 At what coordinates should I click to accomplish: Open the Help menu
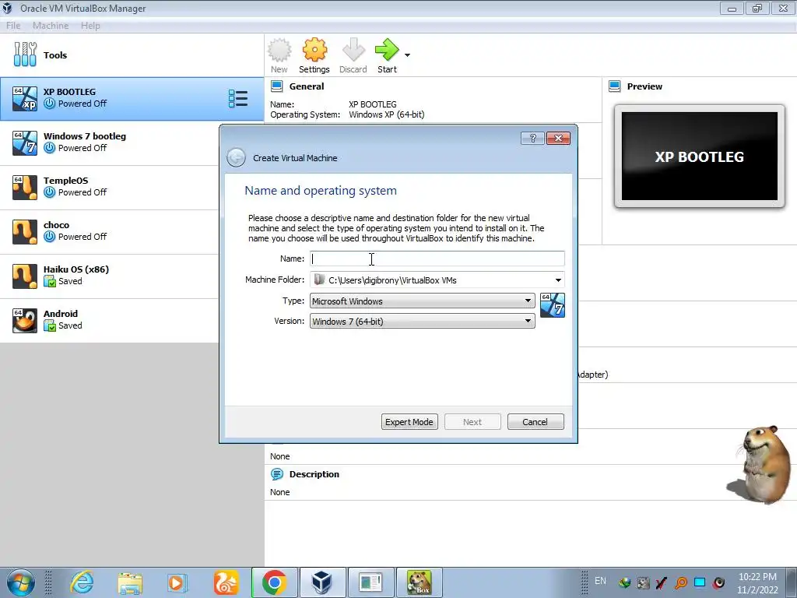pyautogui.click(x=90, y=26)
